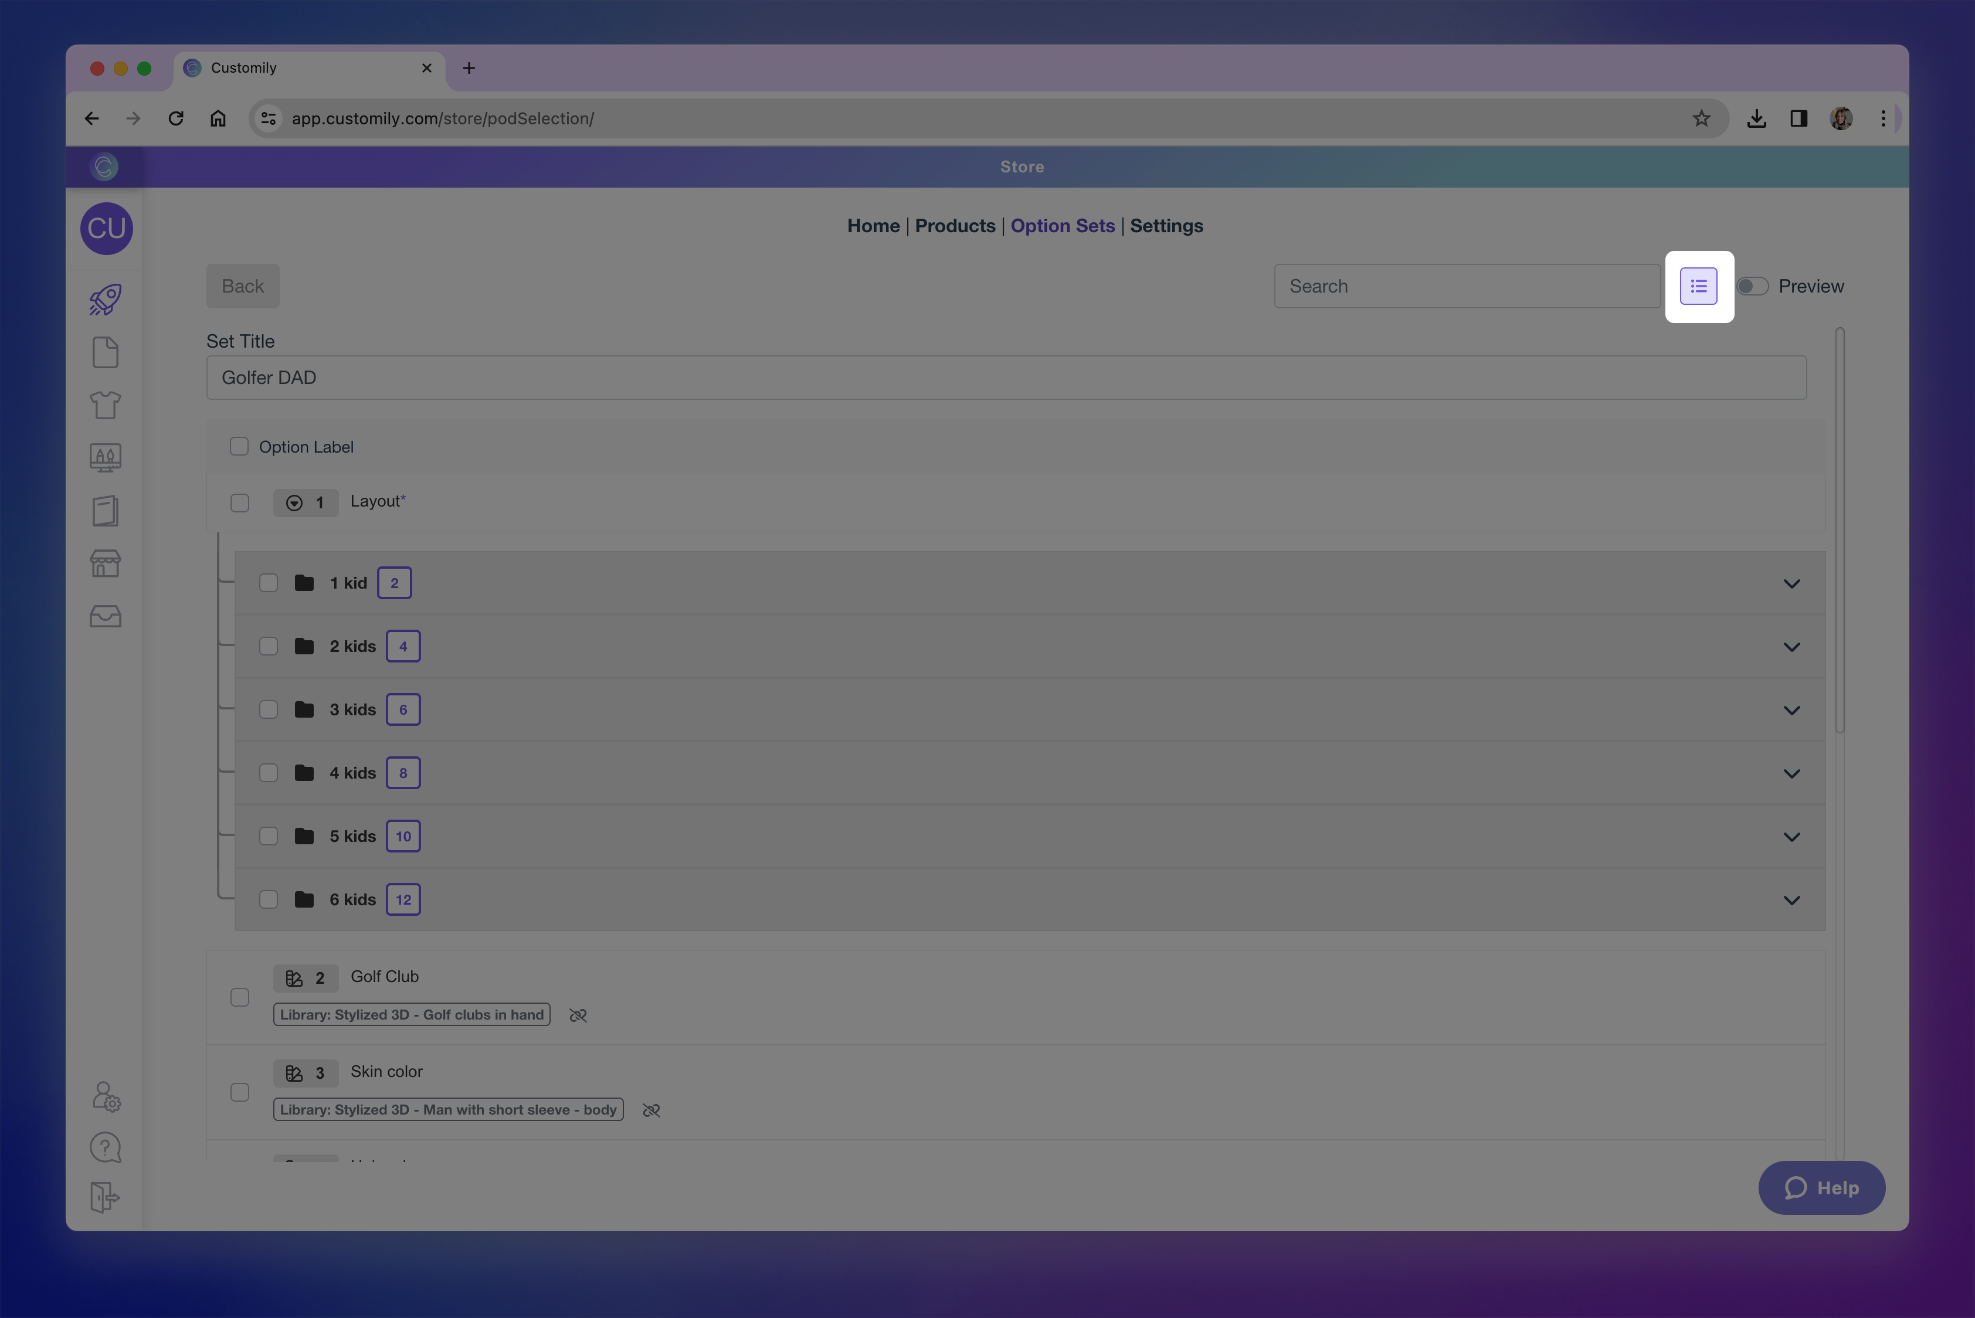Screen dimensions: 1975x1318
Task: Click unlink icon next to Golf clubs library
Action: [578, 1015]
